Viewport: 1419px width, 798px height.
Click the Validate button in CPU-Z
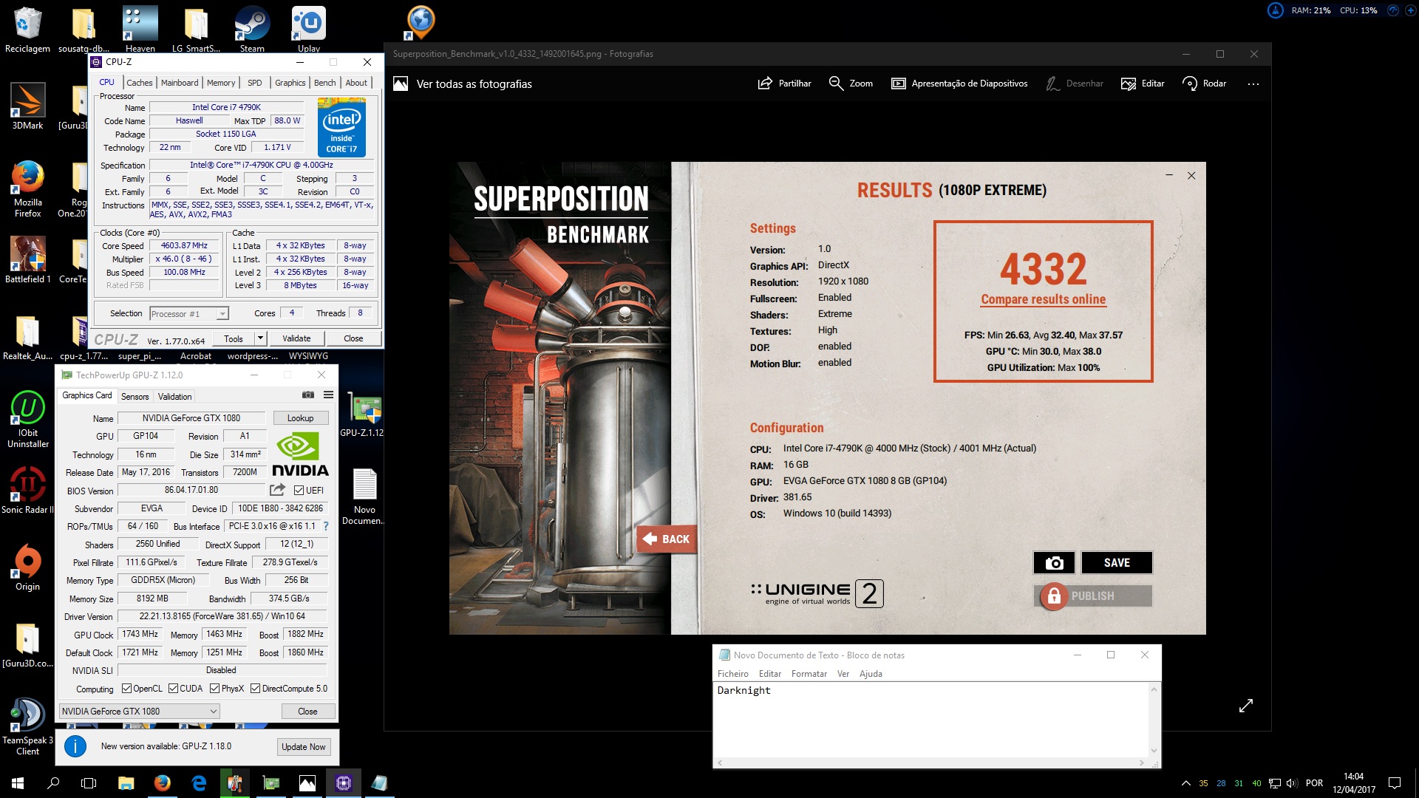(296, 338)
